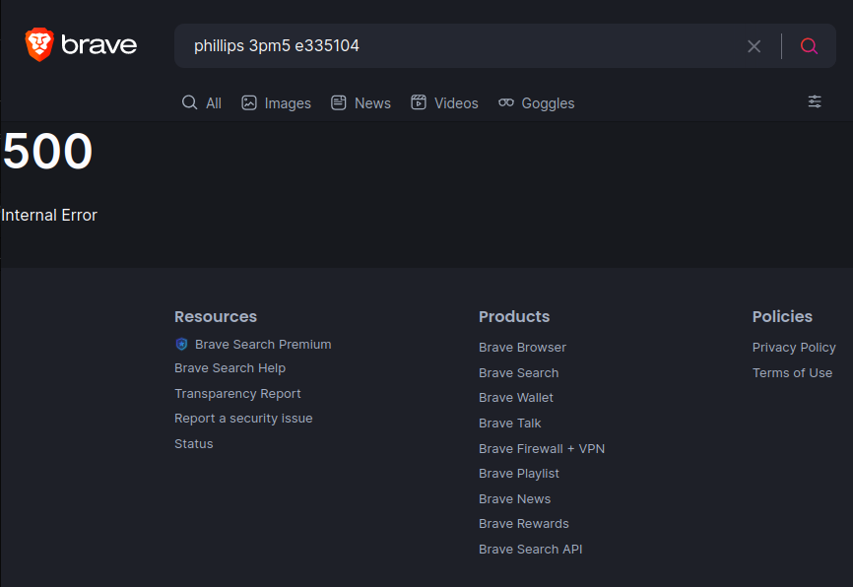This screenshot has height=587, width=853.
Task: Clear the search query with the X icon
Action: click(x=754, y=46)
